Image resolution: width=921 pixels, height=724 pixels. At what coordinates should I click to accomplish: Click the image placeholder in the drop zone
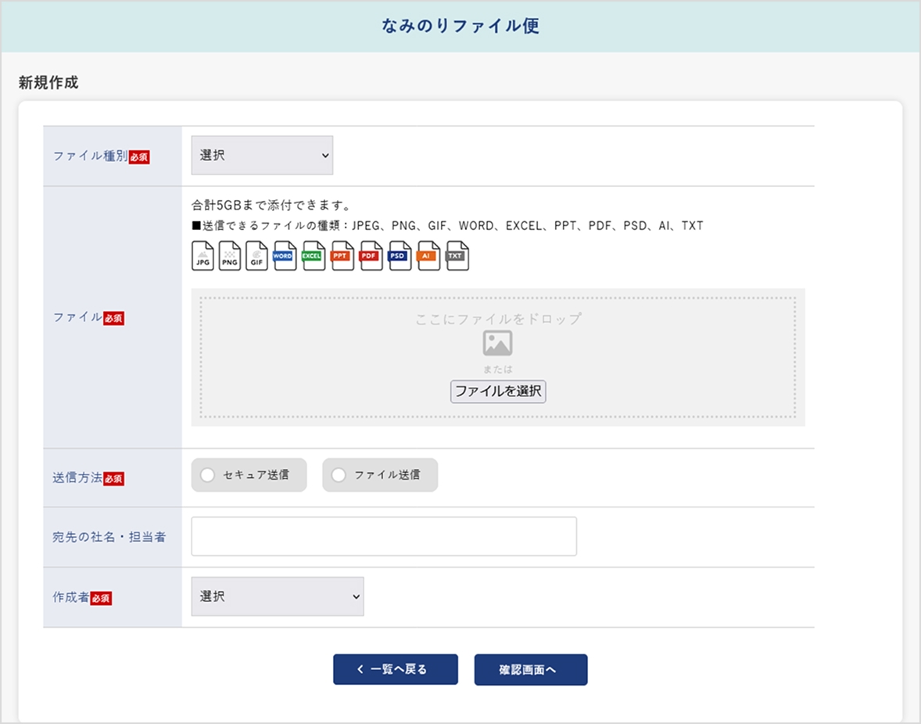[x=497, y=342]
